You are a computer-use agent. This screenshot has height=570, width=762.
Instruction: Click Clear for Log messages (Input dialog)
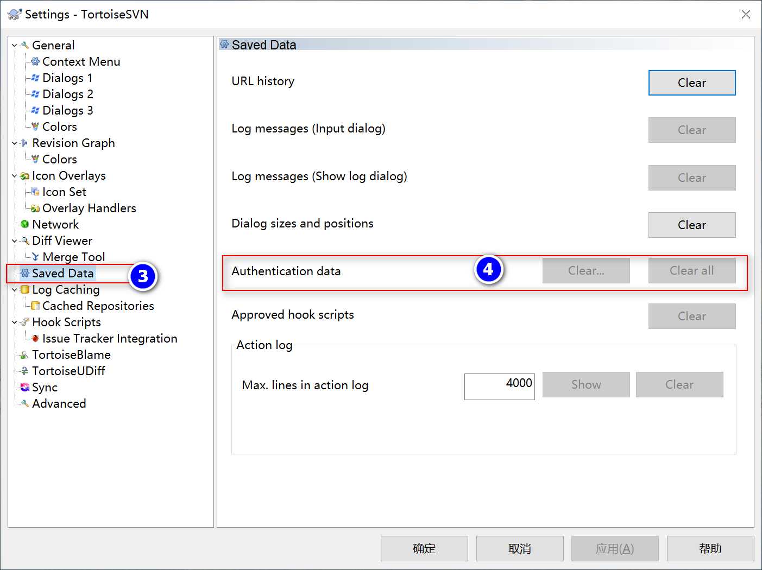692,130
